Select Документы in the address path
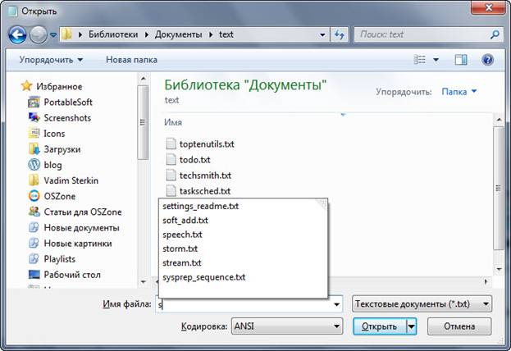 178,34
